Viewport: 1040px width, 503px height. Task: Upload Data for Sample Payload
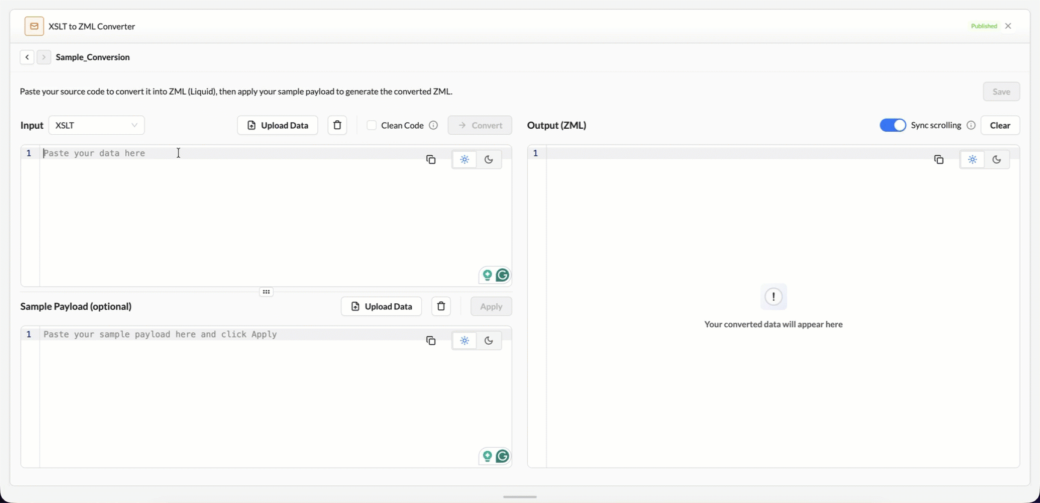(x=381, y=306)
